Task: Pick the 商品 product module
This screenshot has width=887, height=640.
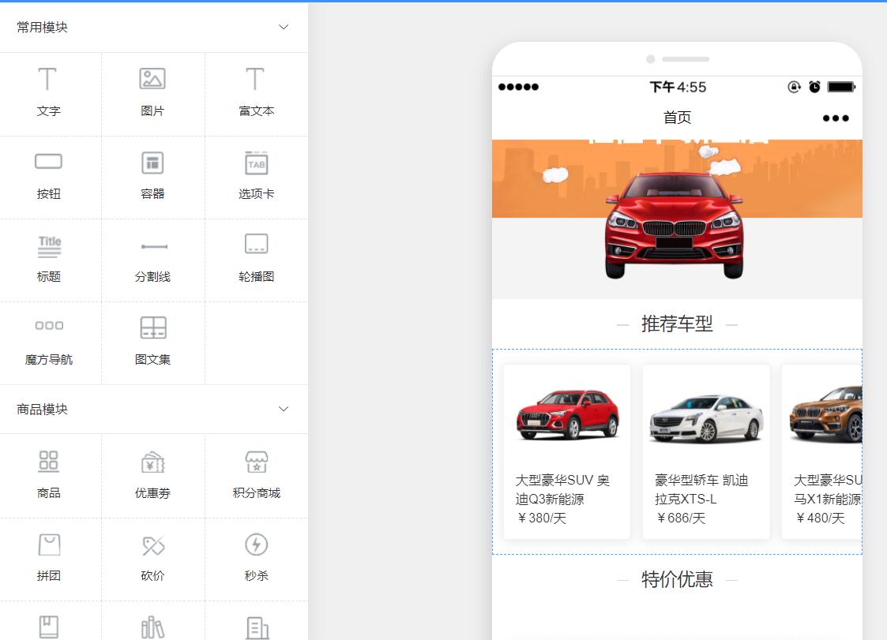Action: point(49,476)
